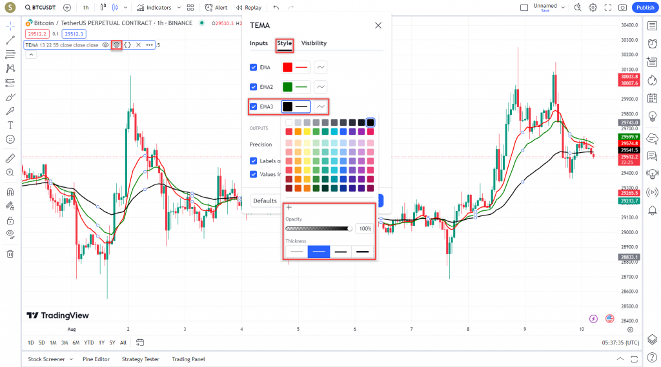The height and width of the screenshot is (367, 661).
Task: Adjust the Opacity slider handle
Action: tap(349, 228)
